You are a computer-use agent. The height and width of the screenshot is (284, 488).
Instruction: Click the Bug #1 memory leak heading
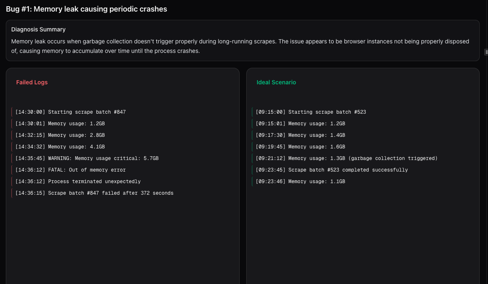point(86,9)
